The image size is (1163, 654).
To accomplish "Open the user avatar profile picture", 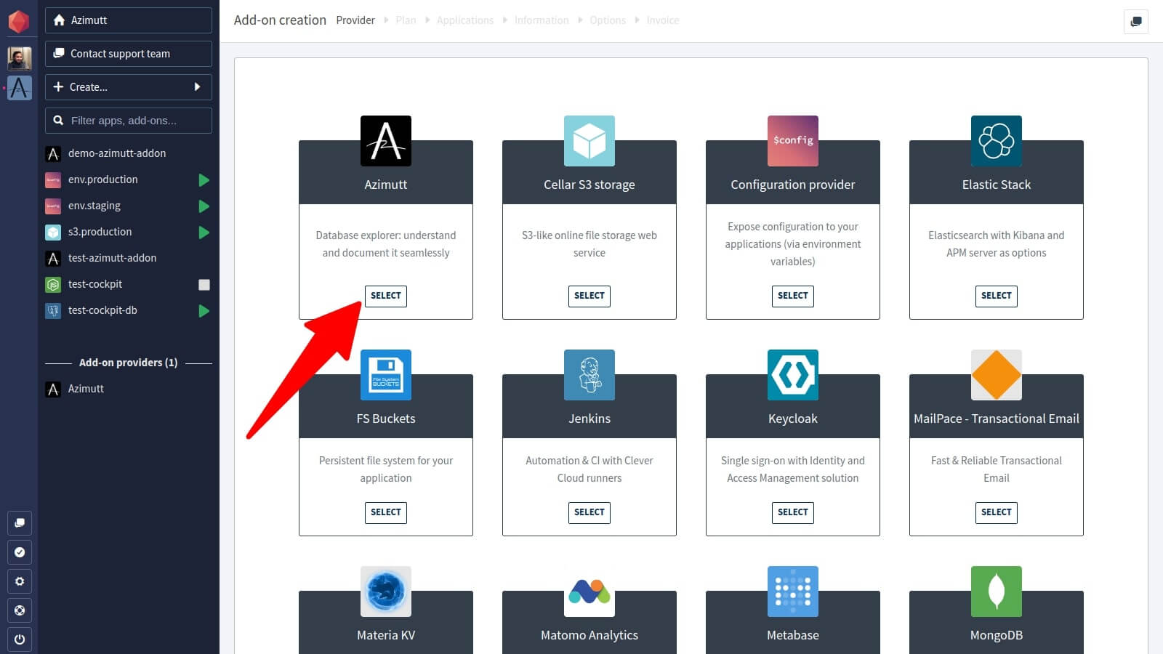I will [x=20, y=58].
